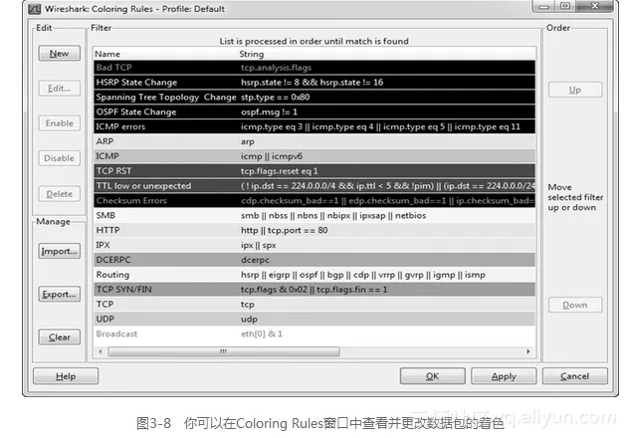
Task: Delete the selected filter
Action: click(59, 194)
